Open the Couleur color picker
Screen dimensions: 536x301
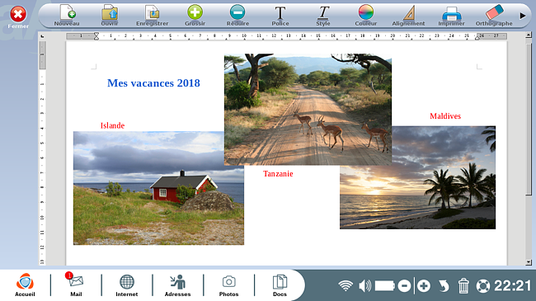(x=366, y=16)
